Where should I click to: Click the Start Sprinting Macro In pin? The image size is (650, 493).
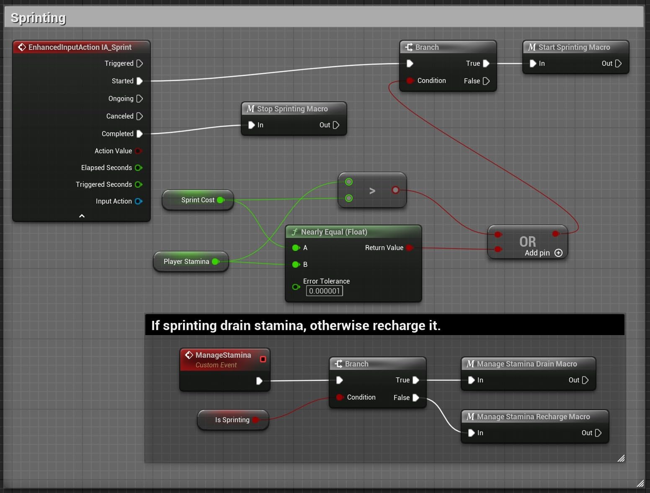533,63
